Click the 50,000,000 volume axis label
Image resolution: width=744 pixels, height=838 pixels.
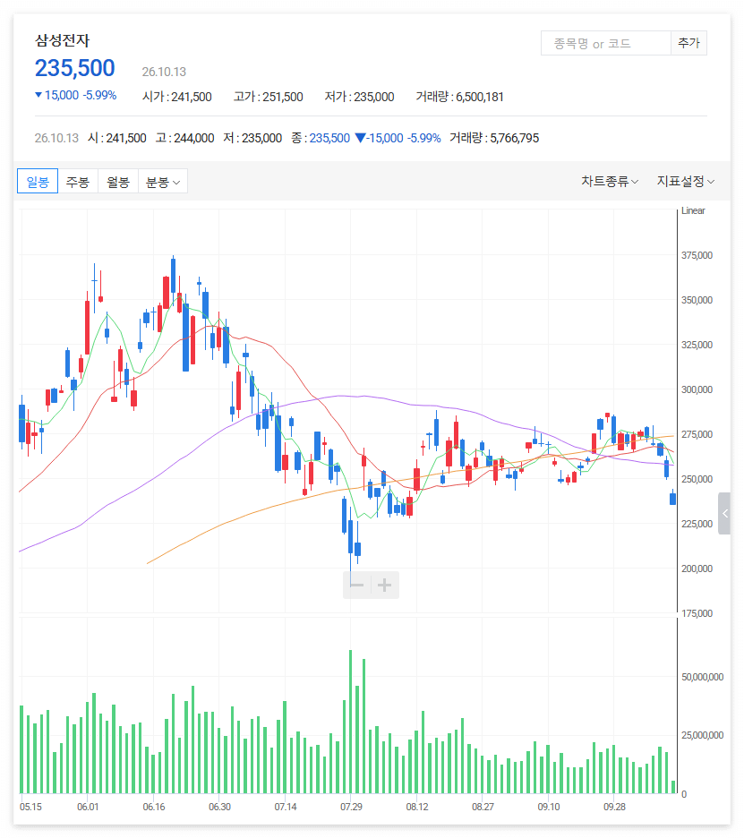(x=702, y=677)
